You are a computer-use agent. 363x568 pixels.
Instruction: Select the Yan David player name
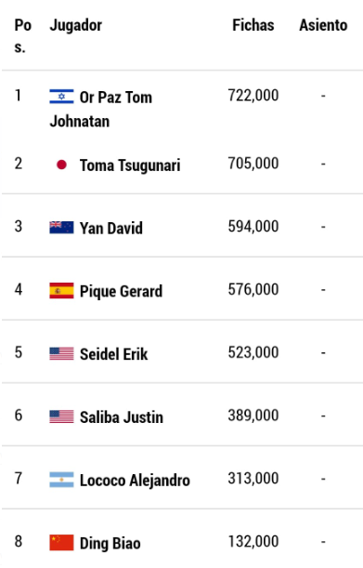(x=111, y=228)
